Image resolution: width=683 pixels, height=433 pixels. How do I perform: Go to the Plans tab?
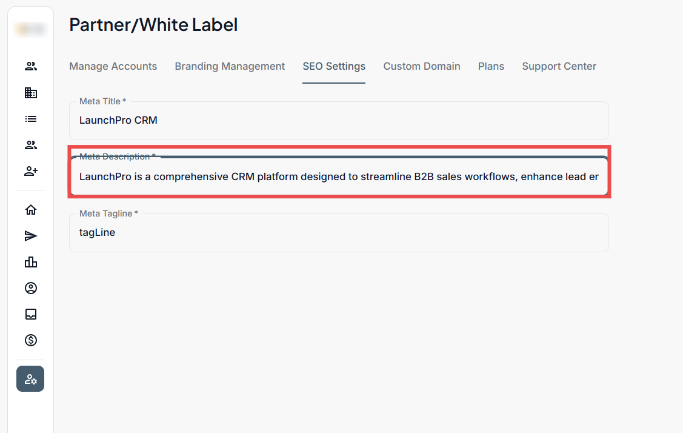click(x=491, y=67)
